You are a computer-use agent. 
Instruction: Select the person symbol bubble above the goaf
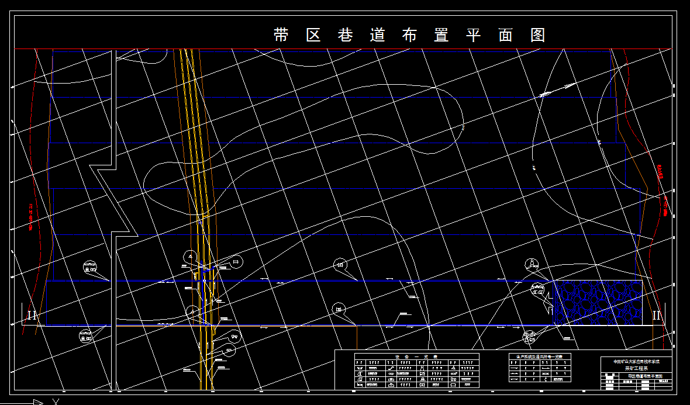[532, 264]
